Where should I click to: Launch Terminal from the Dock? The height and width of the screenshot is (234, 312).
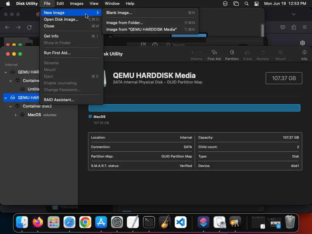(149, 222)
